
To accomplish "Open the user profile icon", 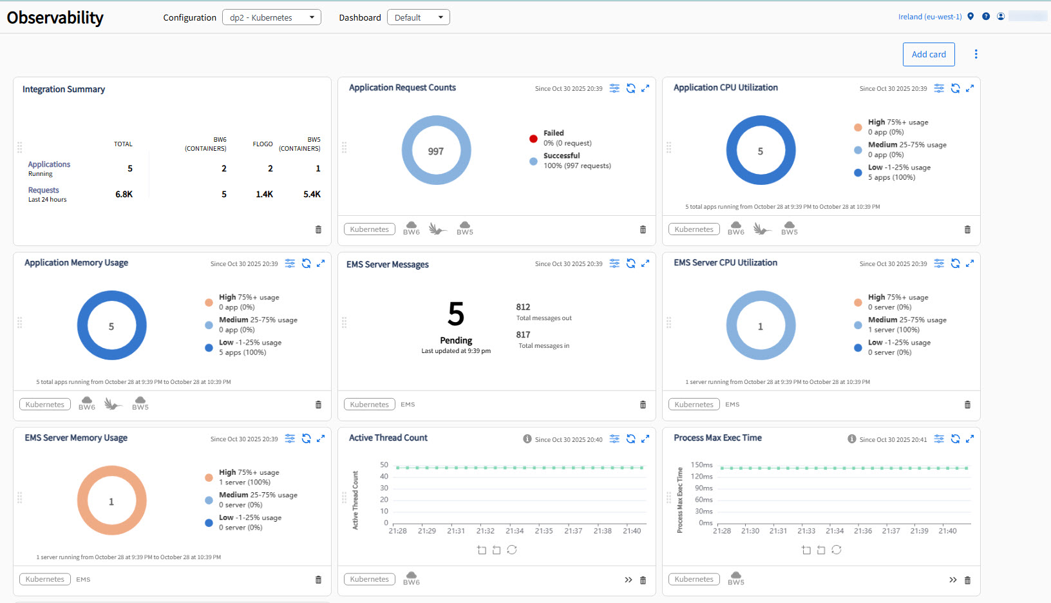I will click(x=1001, y=17).
